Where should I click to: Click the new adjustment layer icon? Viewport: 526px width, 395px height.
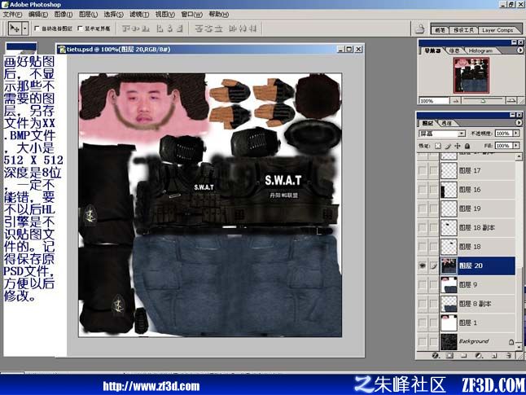[x=479, y=355]
